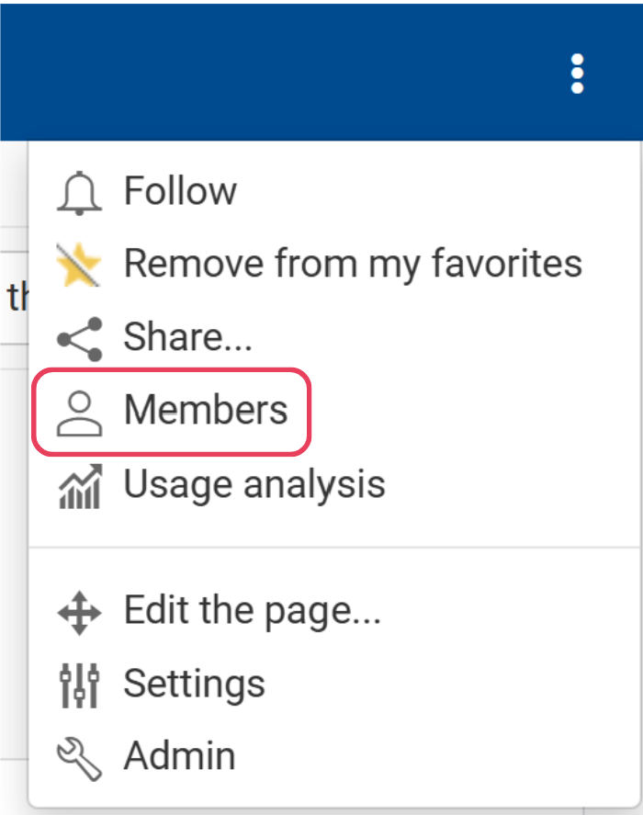Image resolution: width=643 pixels, height=815 pixels.
Task: Select Usage analysis from the menu
Action: pos(254,484)
